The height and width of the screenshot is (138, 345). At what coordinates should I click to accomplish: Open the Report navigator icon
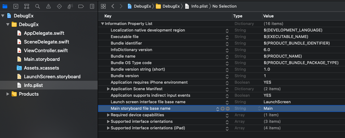[92, 7]
